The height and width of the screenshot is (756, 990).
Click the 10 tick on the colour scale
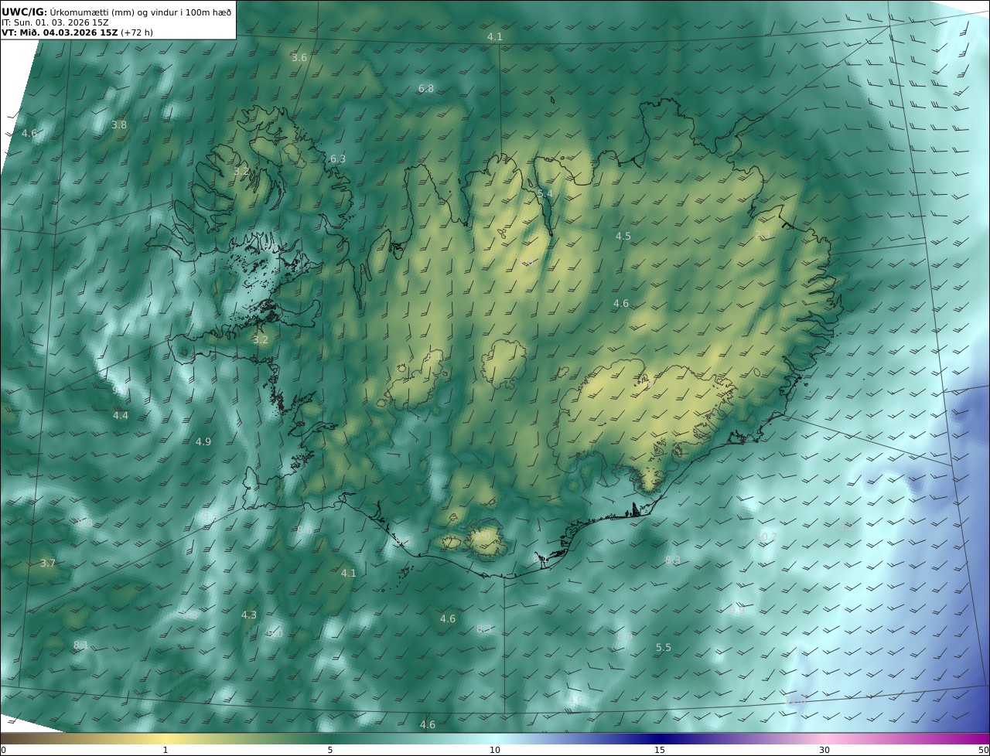[x=495, y=751]
